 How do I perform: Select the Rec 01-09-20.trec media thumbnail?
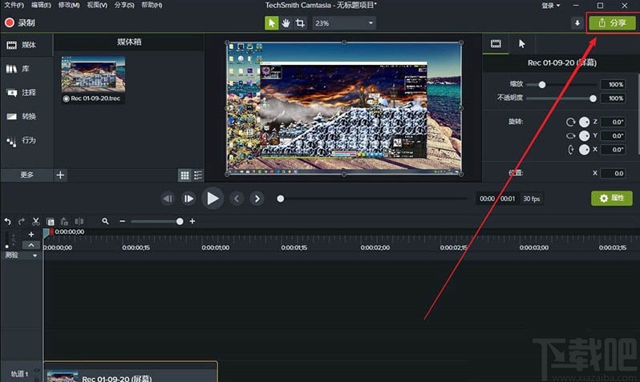(93, 79)
